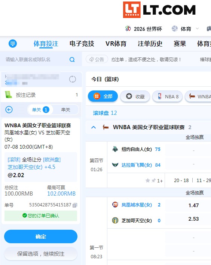Click the green receipt icon for 投注记录
The height and width of the screenshot is (265, 211).
tap(9, 95)
